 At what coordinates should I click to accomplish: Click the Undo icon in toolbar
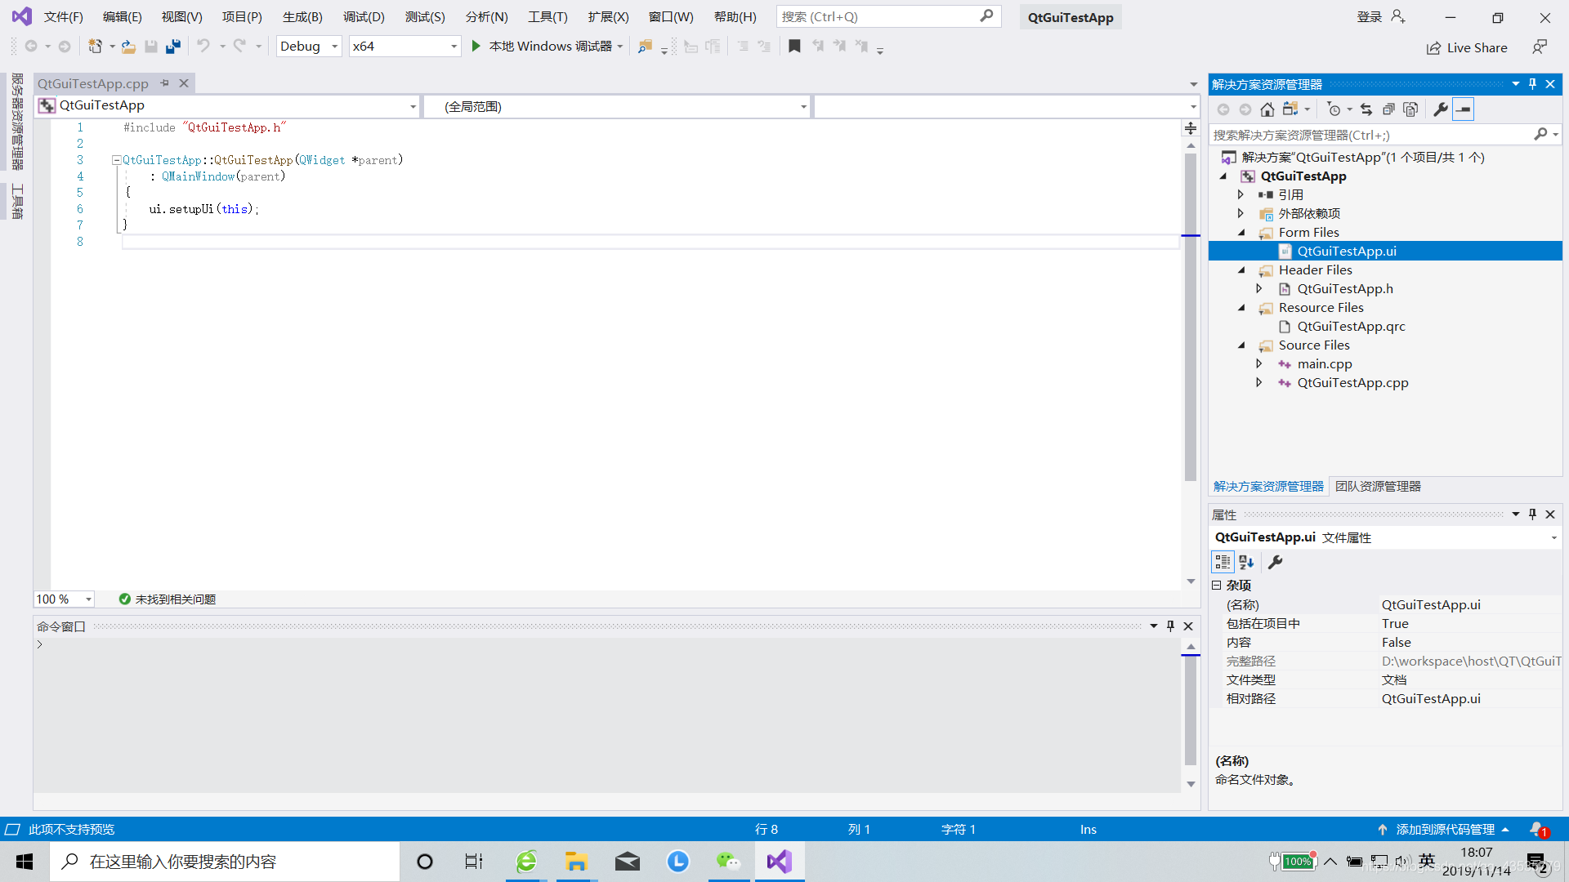point(203,45)
